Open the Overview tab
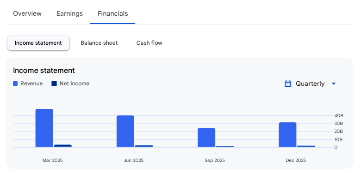The width and height of the screenshot is (361, 173). (27, 13)
